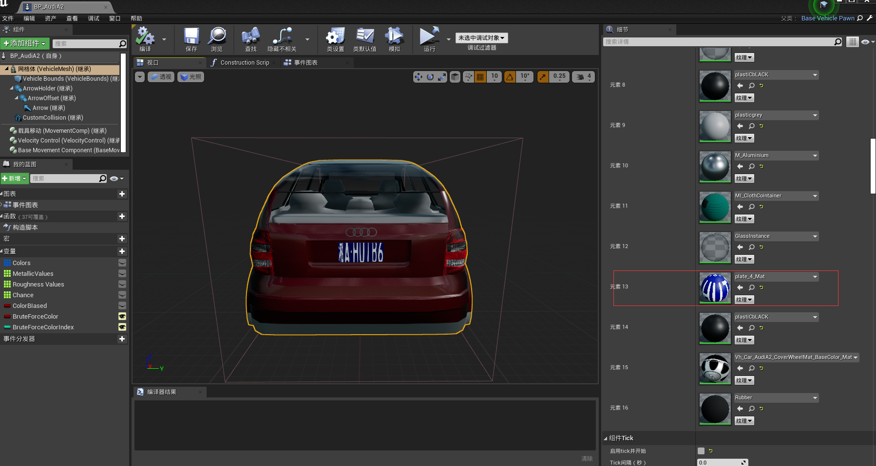Click the 添加组件 (Add Component) button
This screenshot has width=876, height=466.
click(25, 43)
